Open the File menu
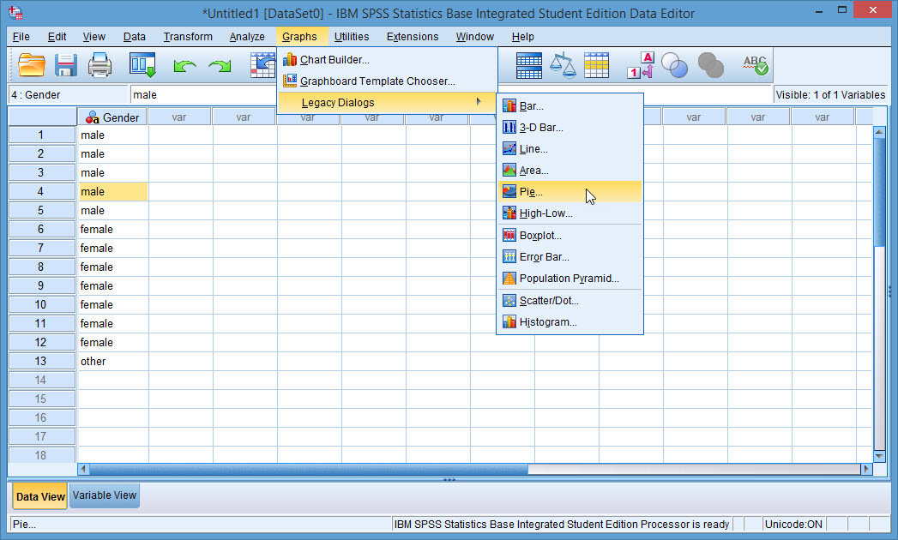Screen dimensions: 898x540 21,37
